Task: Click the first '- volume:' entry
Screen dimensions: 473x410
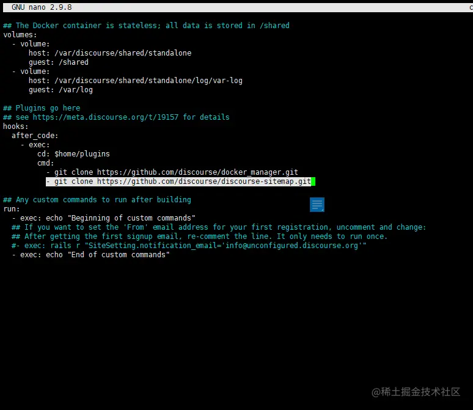Action: point(31,44)
